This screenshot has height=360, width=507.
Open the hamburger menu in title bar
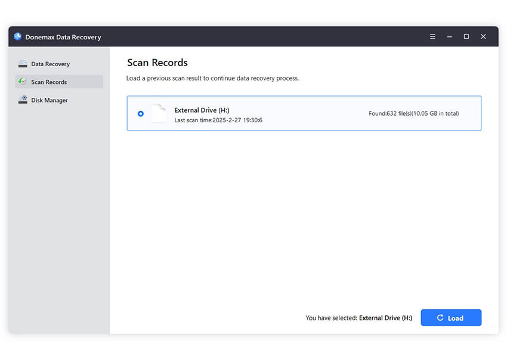point(432,36)
